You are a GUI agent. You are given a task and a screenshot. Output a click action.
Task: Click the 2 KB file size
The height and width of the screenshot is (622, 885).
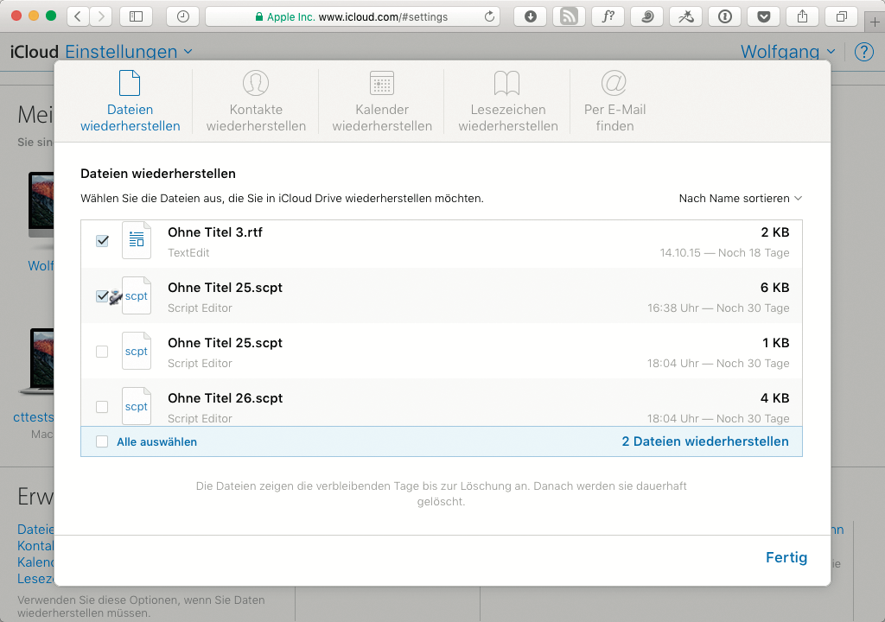pos(775,232)
